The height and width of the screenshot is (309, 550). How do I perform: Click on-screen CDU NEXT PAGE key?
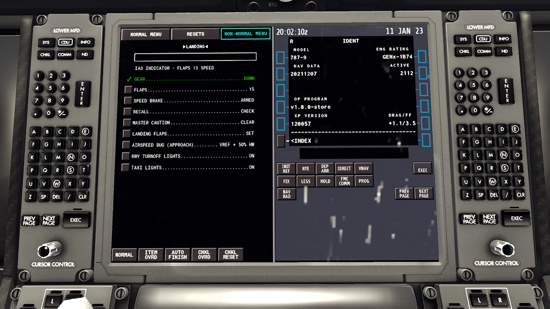(424, 194)
